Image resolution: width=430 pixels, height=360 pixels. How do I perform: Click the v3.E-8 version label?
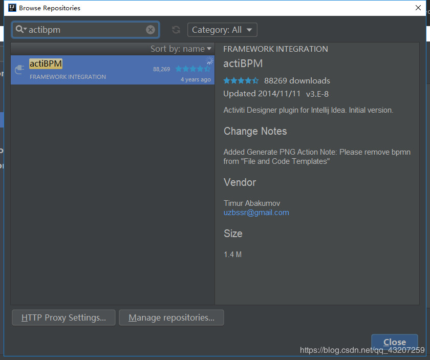317,94
